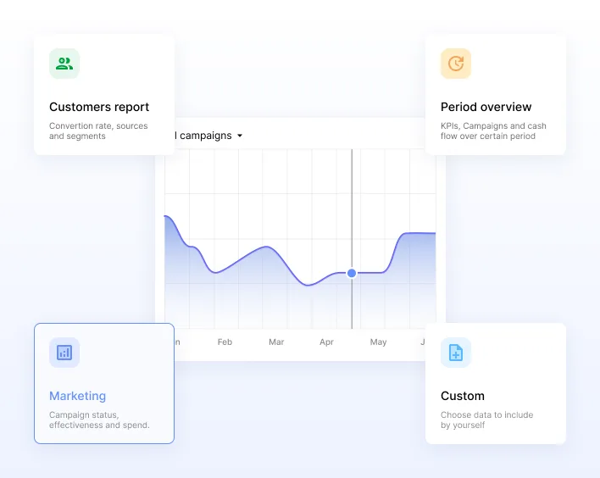Click the May axis label

pyautogui.click(x=378, y=342)
